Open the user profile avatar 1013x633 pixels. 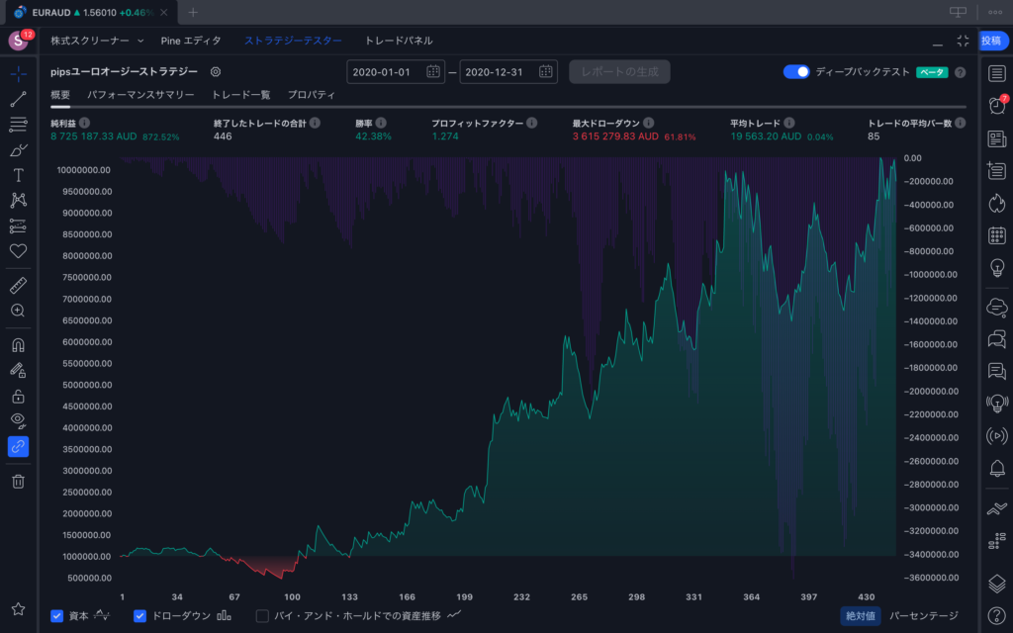(x=18, y=41)
